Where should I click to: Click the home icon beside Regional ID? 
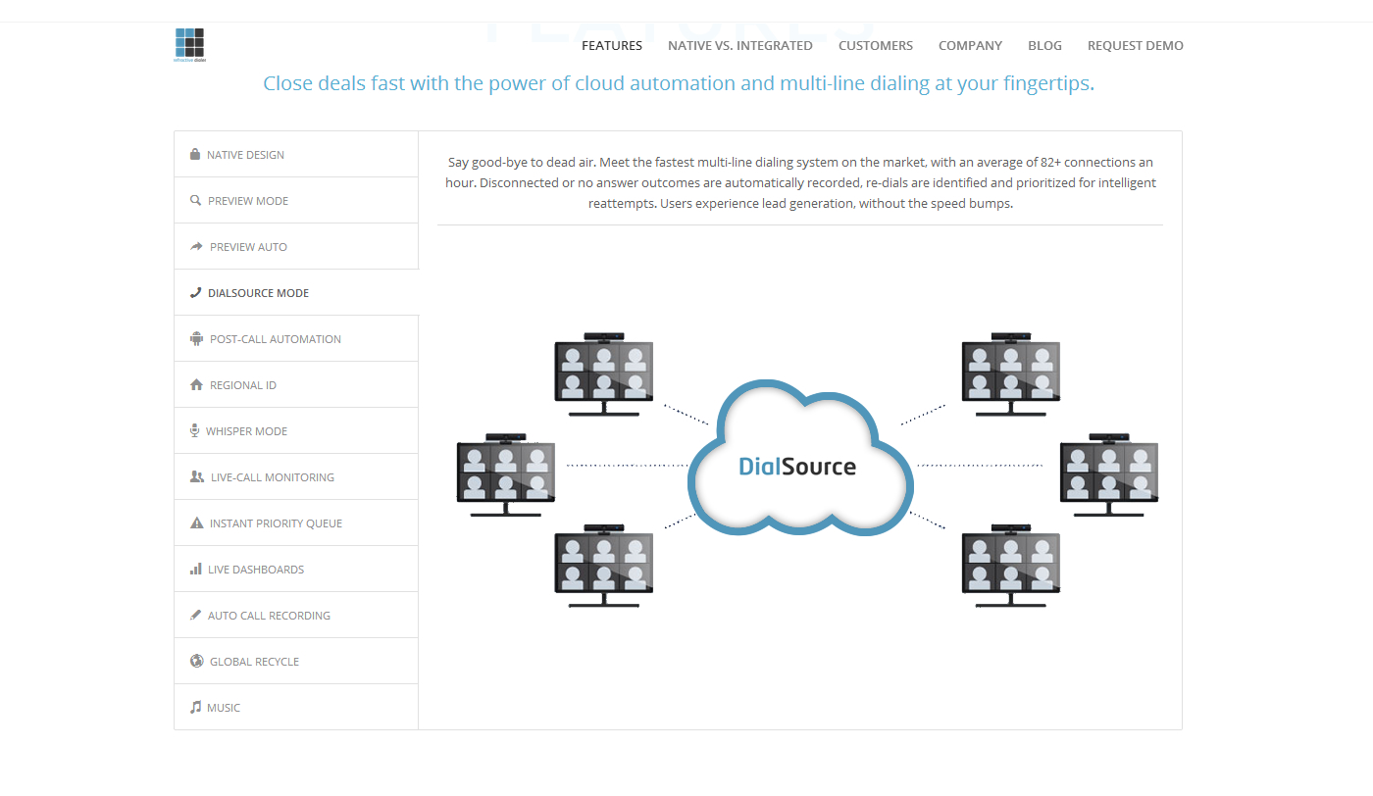[196, 384]
